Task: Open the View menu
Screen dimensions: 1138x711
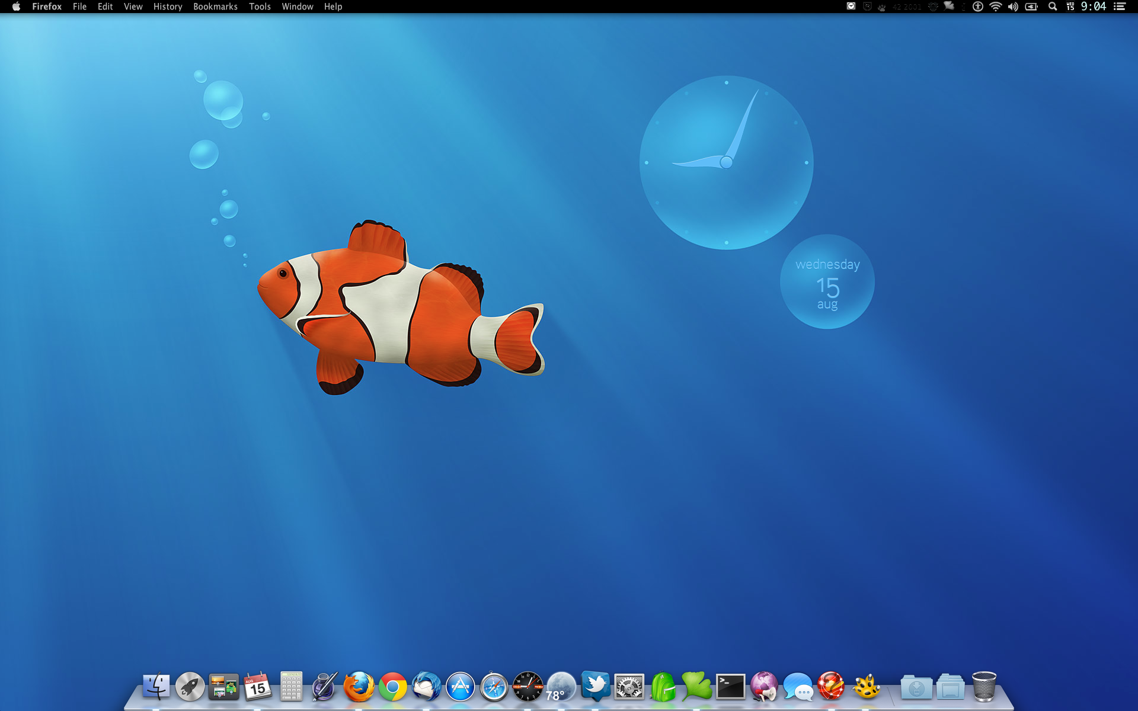Action: click(133, 7)
